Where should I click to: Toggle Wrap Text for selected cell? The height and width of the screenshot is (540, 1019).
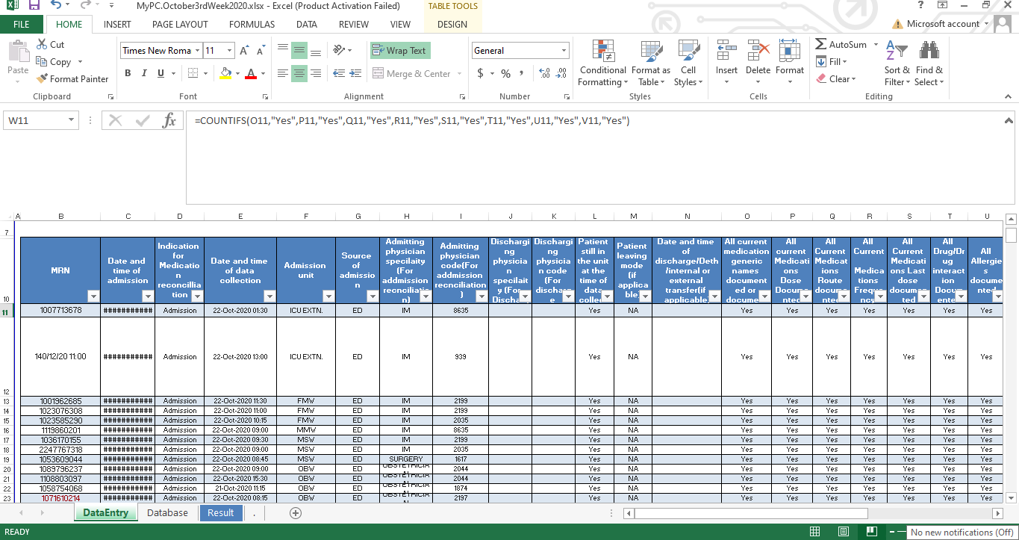click(x=399, y=51)
